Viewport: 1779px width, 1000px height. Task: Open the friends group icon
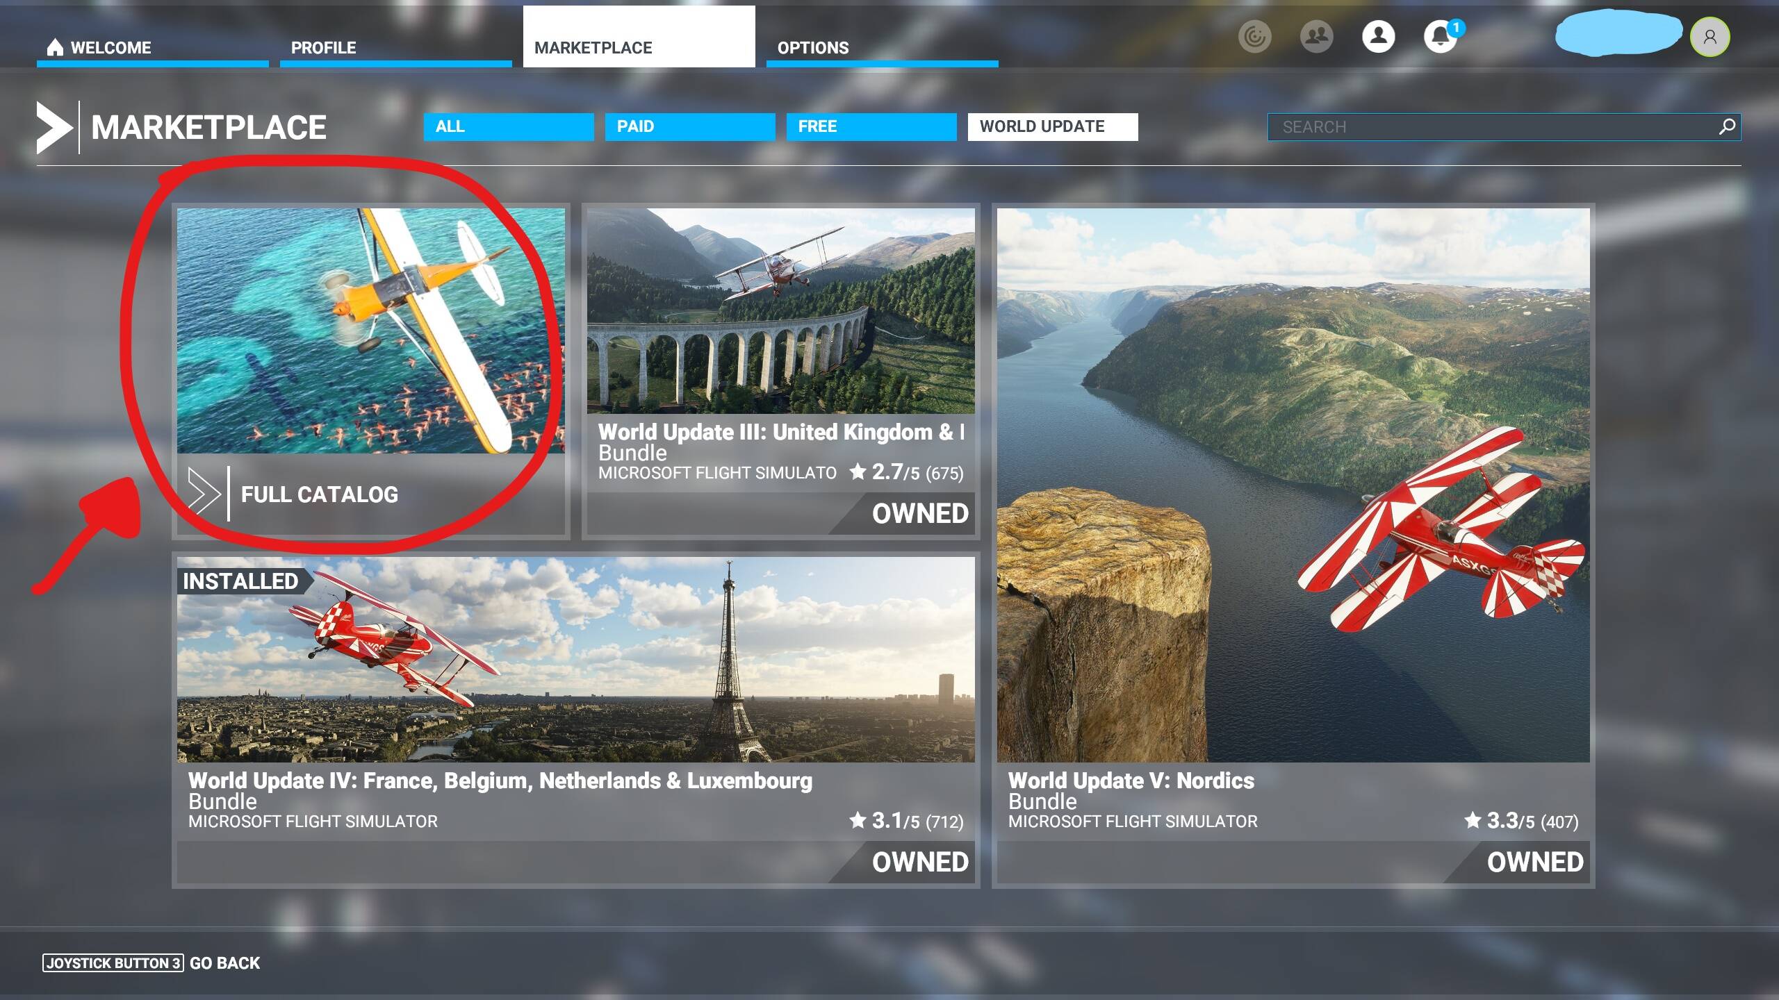[1316, 37]
